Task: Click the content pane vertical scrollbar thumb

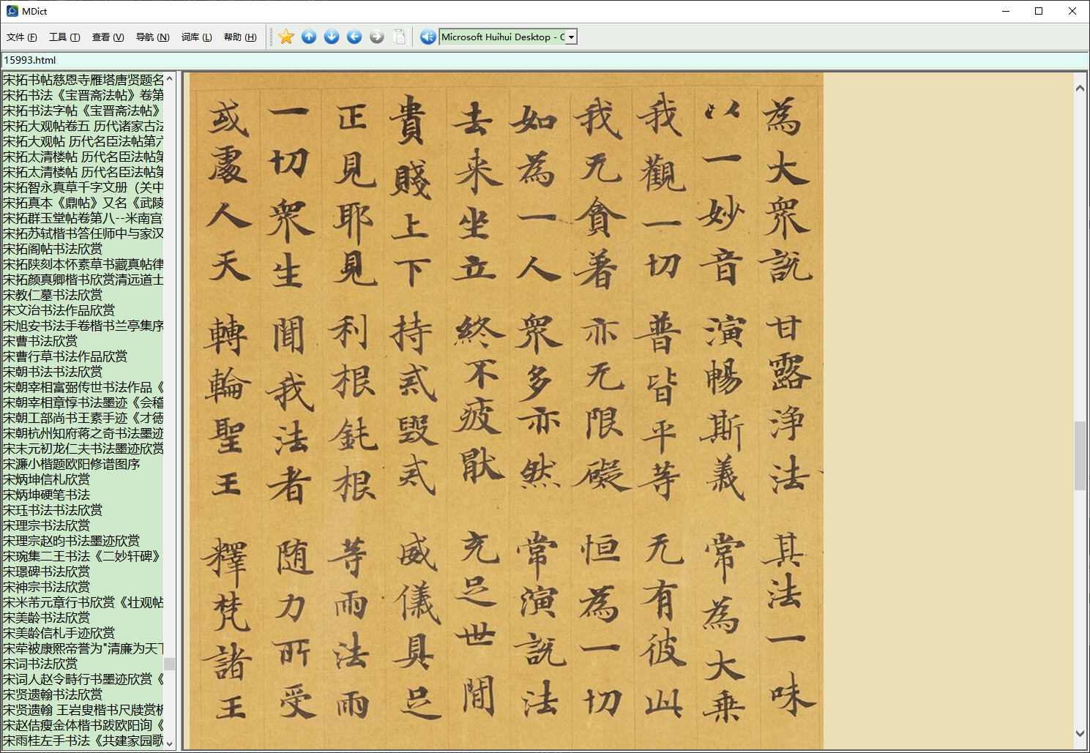Action: pos(1080,456)
